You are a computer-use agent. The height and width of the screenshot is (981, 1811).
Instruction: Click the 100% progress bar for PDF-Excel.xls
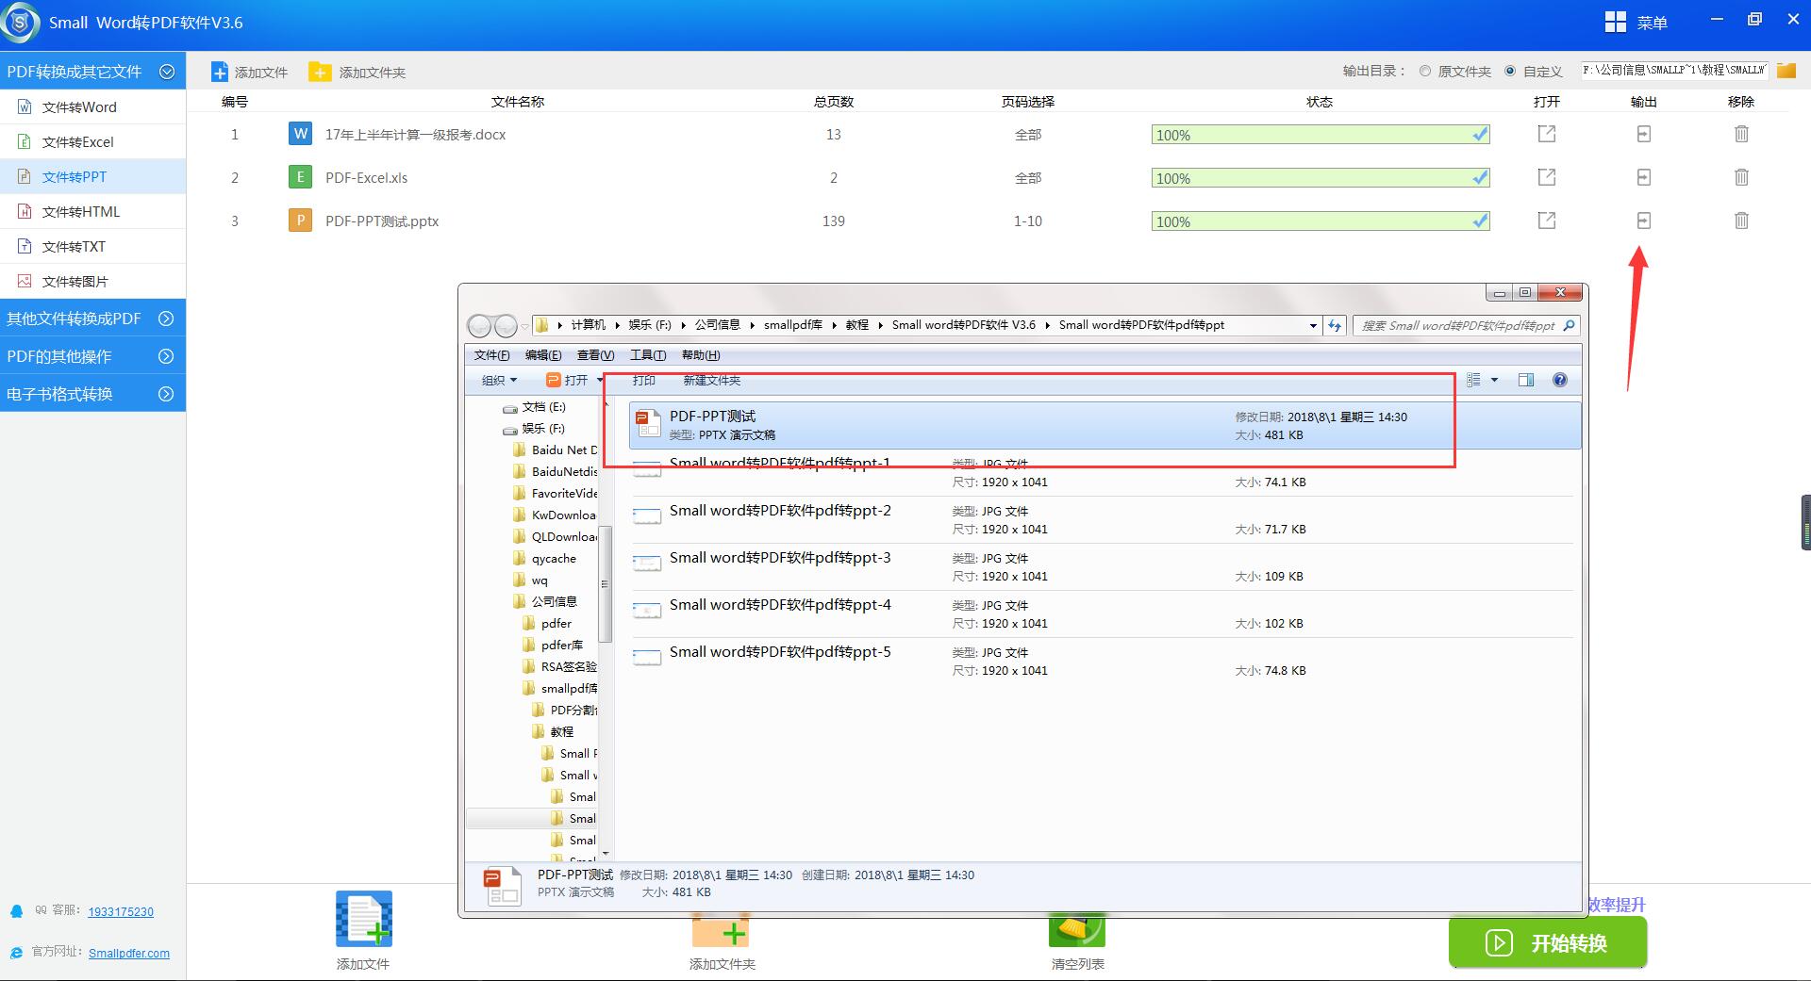tap(1321, 178)
